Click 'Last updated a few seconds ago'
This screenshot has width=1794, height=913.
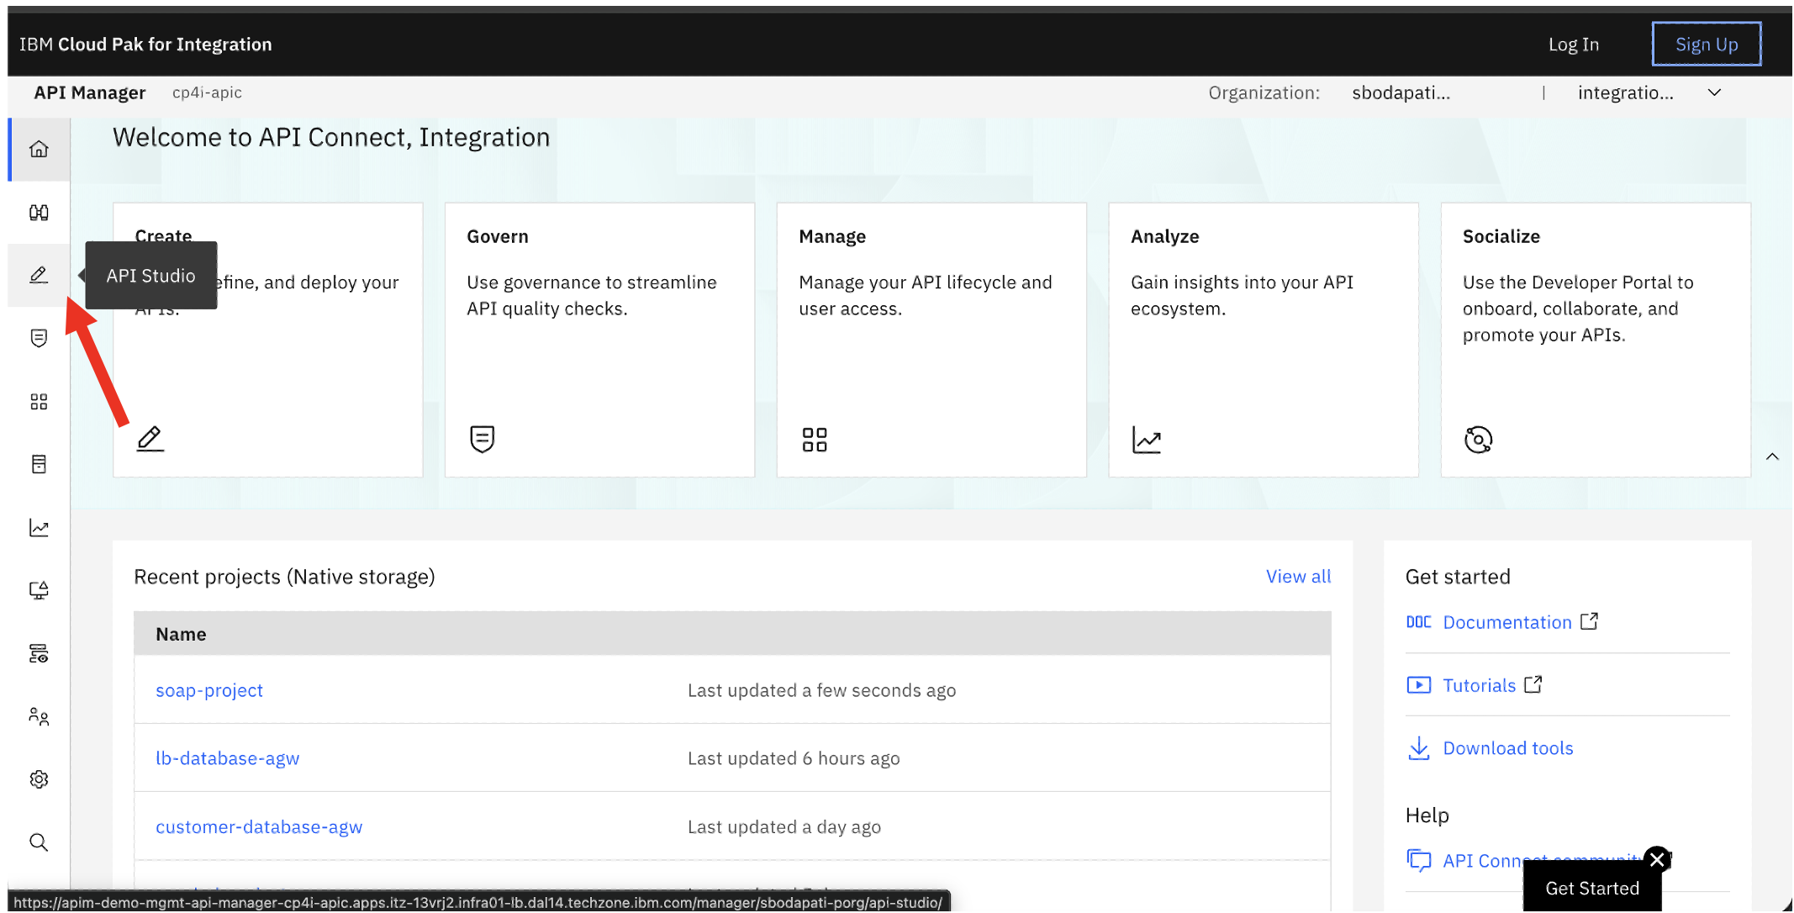coord(821,690)
